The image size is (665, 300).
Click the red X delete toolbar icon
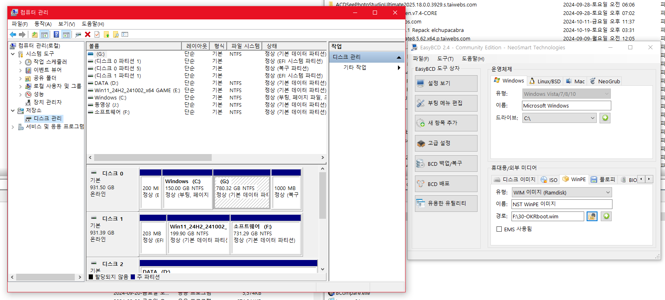88,35
